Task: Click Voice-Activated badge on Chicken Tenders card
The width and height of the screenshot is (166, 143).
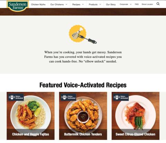Action: coord(68,97)
